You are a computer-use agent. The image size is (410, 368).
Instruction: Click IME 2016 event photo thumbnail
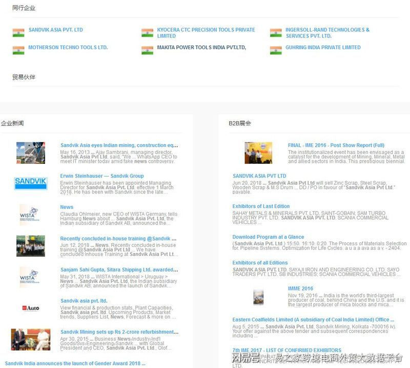click(x=258, y=153)
